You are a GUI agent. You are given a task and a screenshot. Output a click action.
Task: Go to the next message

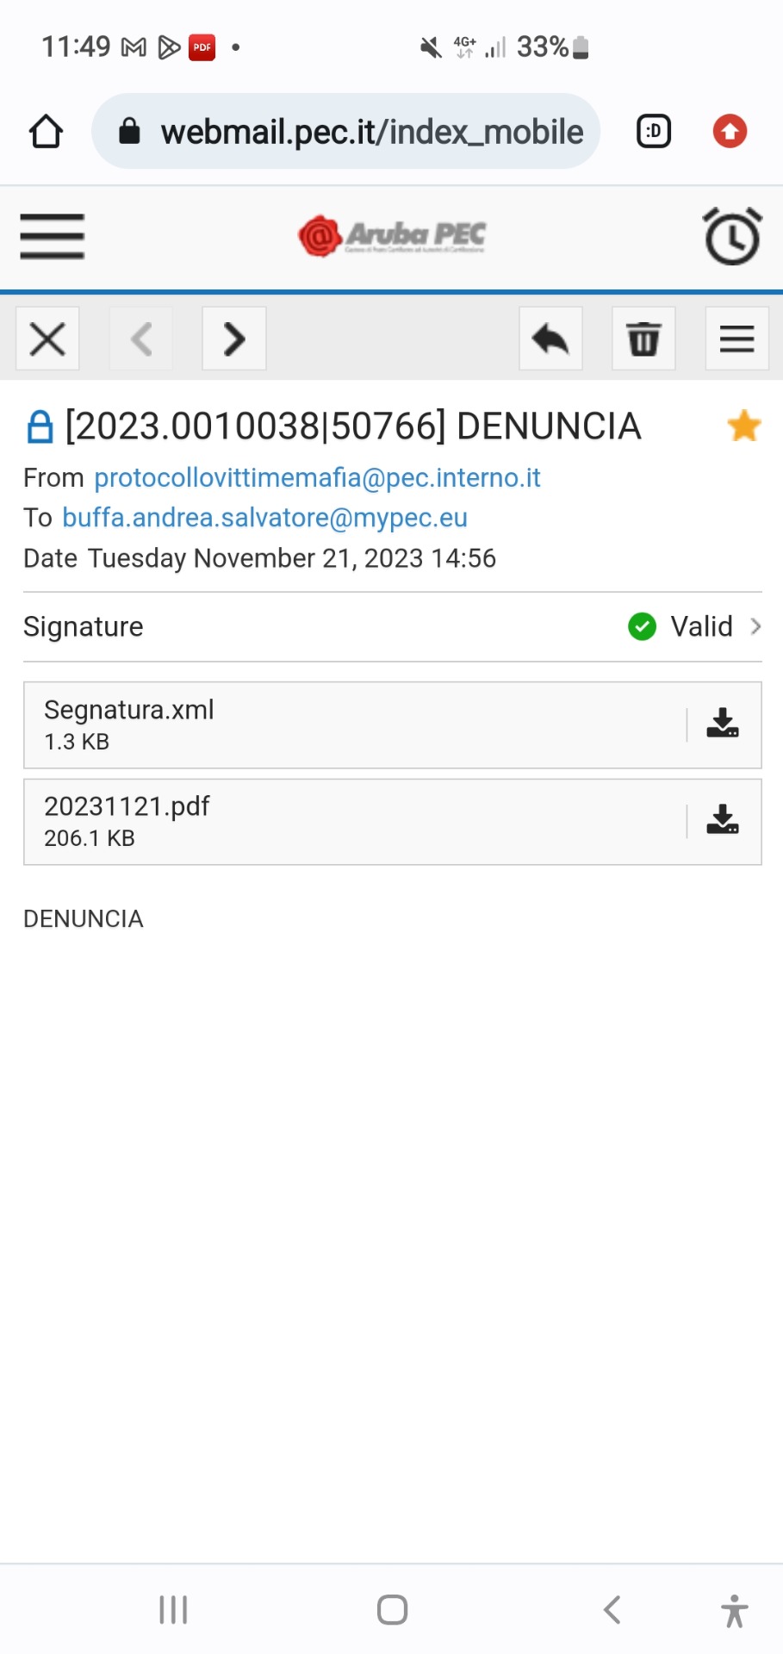tap(233, 339)
